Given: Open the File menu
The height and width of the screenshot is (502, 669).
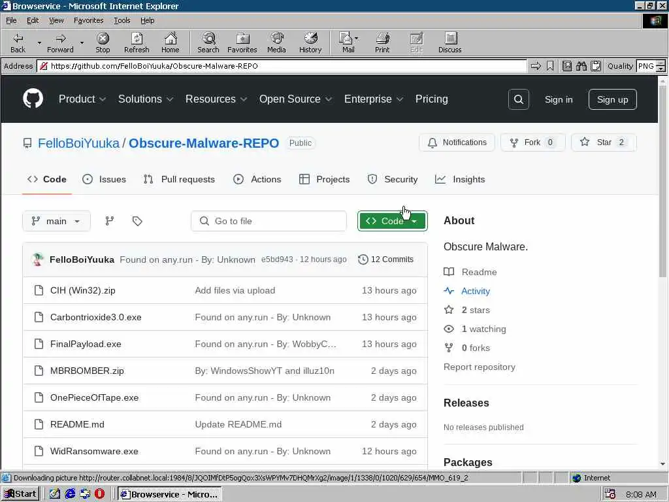Looking at the screenshot, I should [x=11, y=20].
